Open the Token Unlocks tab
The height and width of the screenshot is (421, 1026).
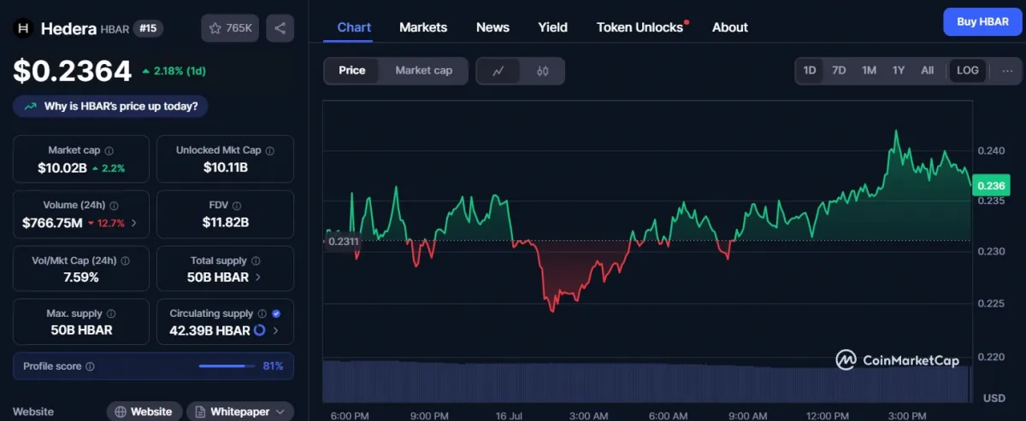coord(640,27)
